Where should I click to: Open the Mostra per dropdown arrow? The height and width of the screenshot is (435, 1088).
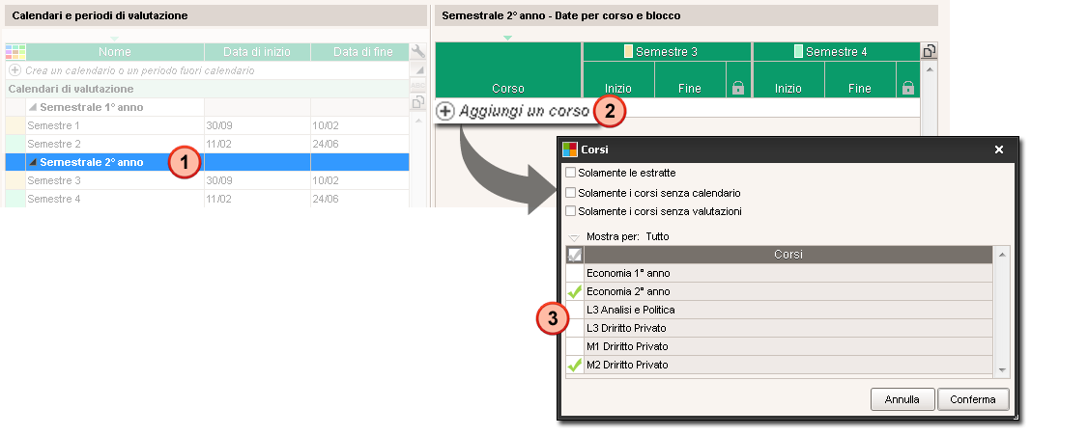(573, 237)
